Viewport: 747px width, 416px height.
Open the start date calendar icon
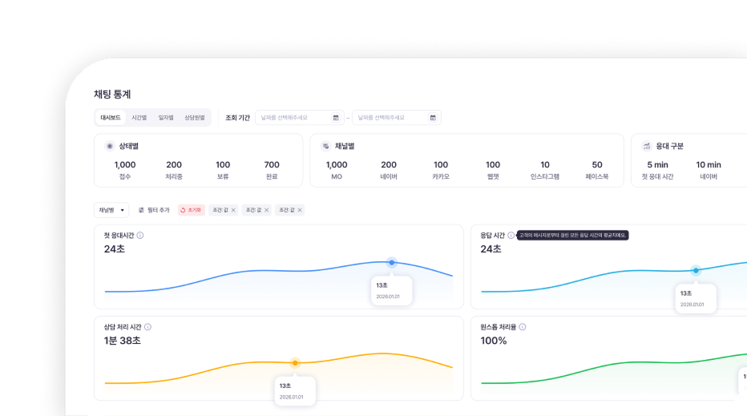click(x=336, y=118)
